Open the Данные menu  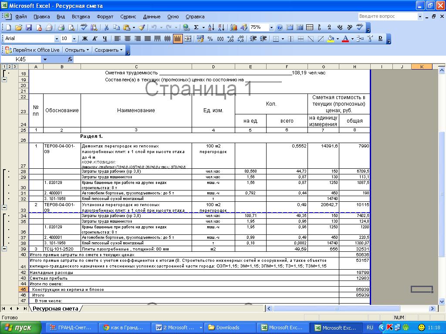(152, 17)
